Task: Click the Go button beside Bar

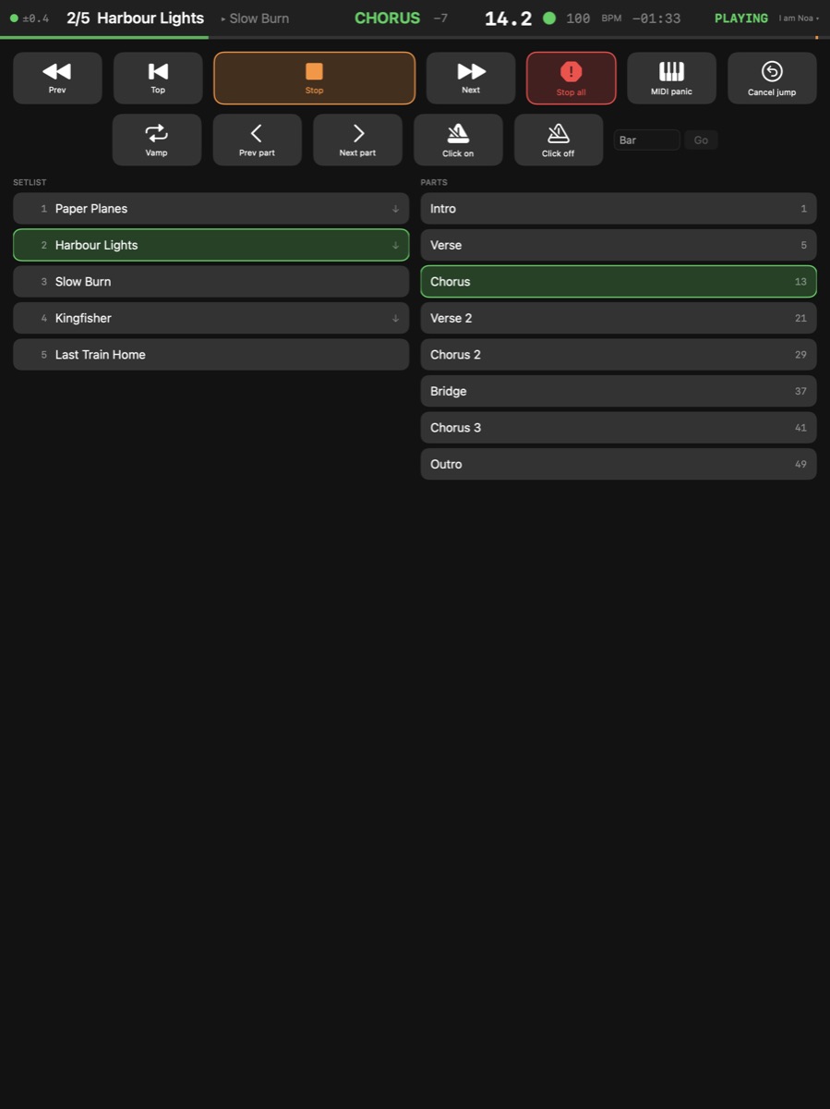Action: (701, 140)
